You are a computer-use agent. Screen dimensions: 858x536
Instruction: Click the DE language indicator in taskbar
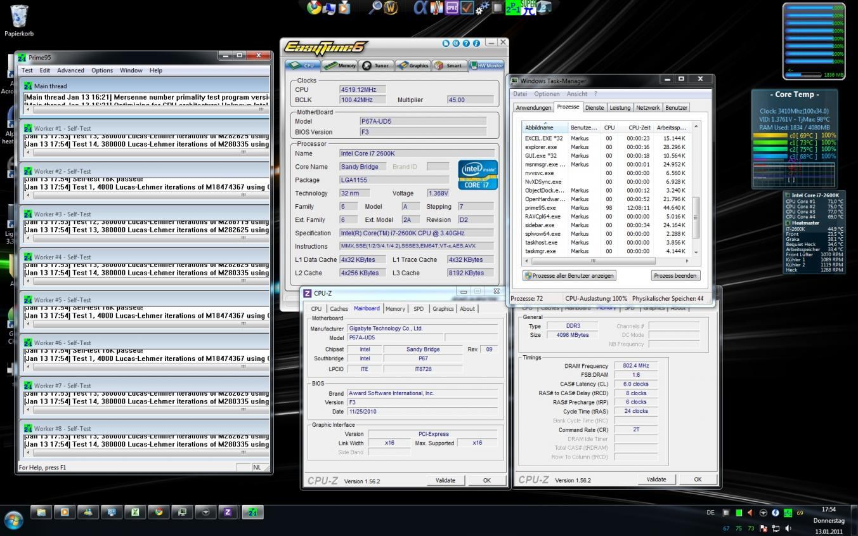[x=710, y=512]
